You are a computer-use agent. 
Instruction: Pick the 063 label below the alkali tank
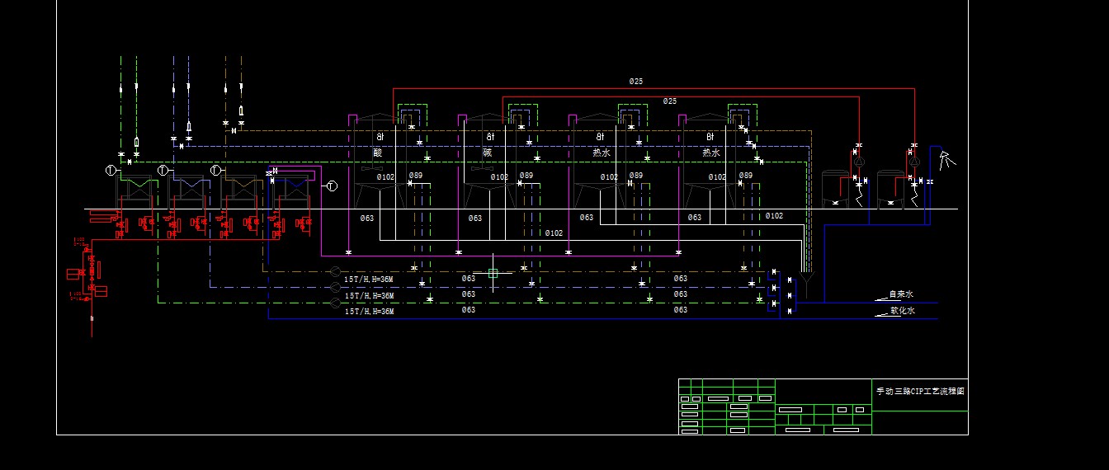pyautogui.click(x=475, y=219)
